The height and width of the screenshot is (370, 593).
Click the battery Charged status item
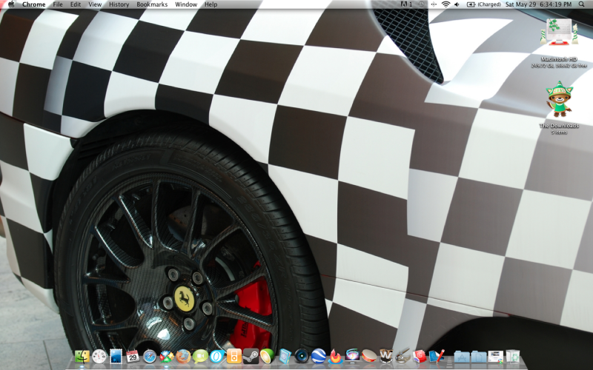coord(484,4)
